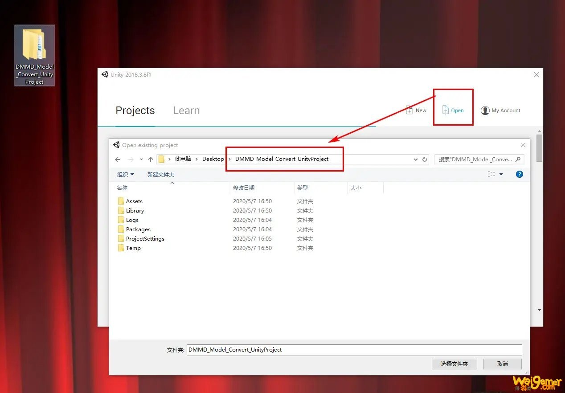Go up one folder level arrow
Image resolution: width=565 pixels, height=393 pixels.
pos(151,160)
